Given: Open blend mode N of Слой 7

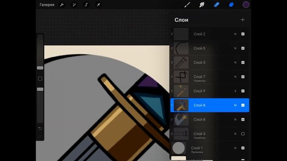Looking at the screenshot, I should pos(235,76).
